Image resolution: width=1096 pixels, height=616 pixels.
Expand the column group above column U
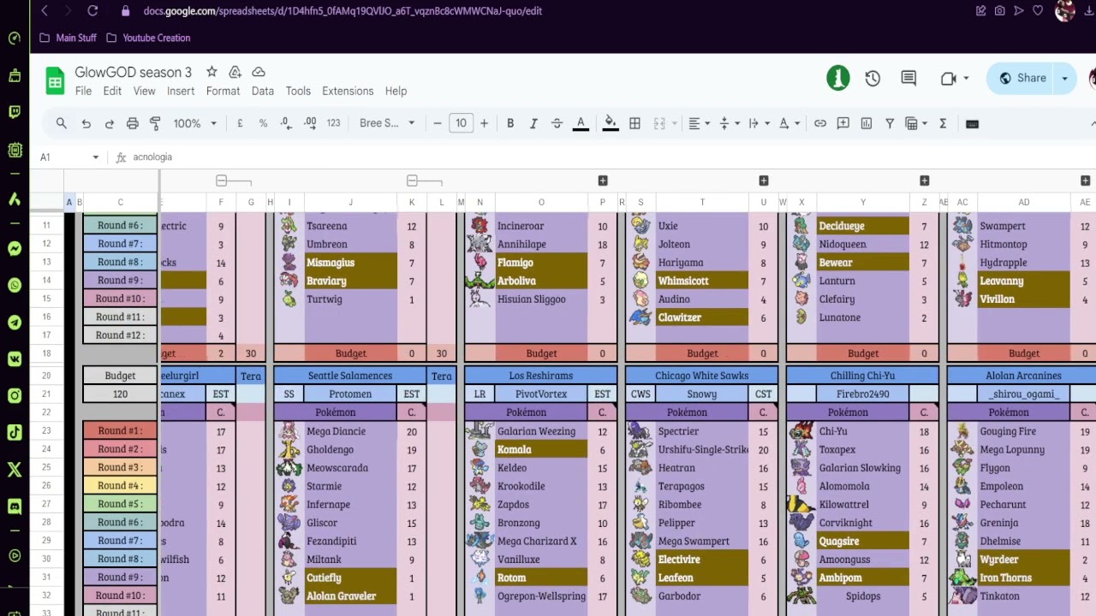764,181
